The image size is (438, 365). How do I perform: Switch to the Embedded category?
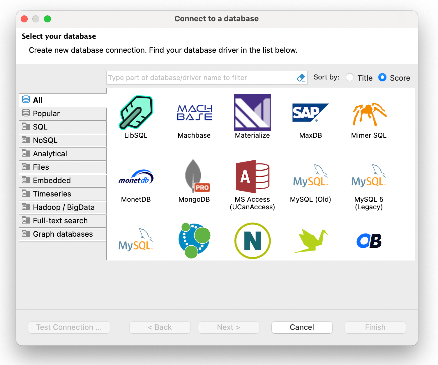(x=63, y=180)
